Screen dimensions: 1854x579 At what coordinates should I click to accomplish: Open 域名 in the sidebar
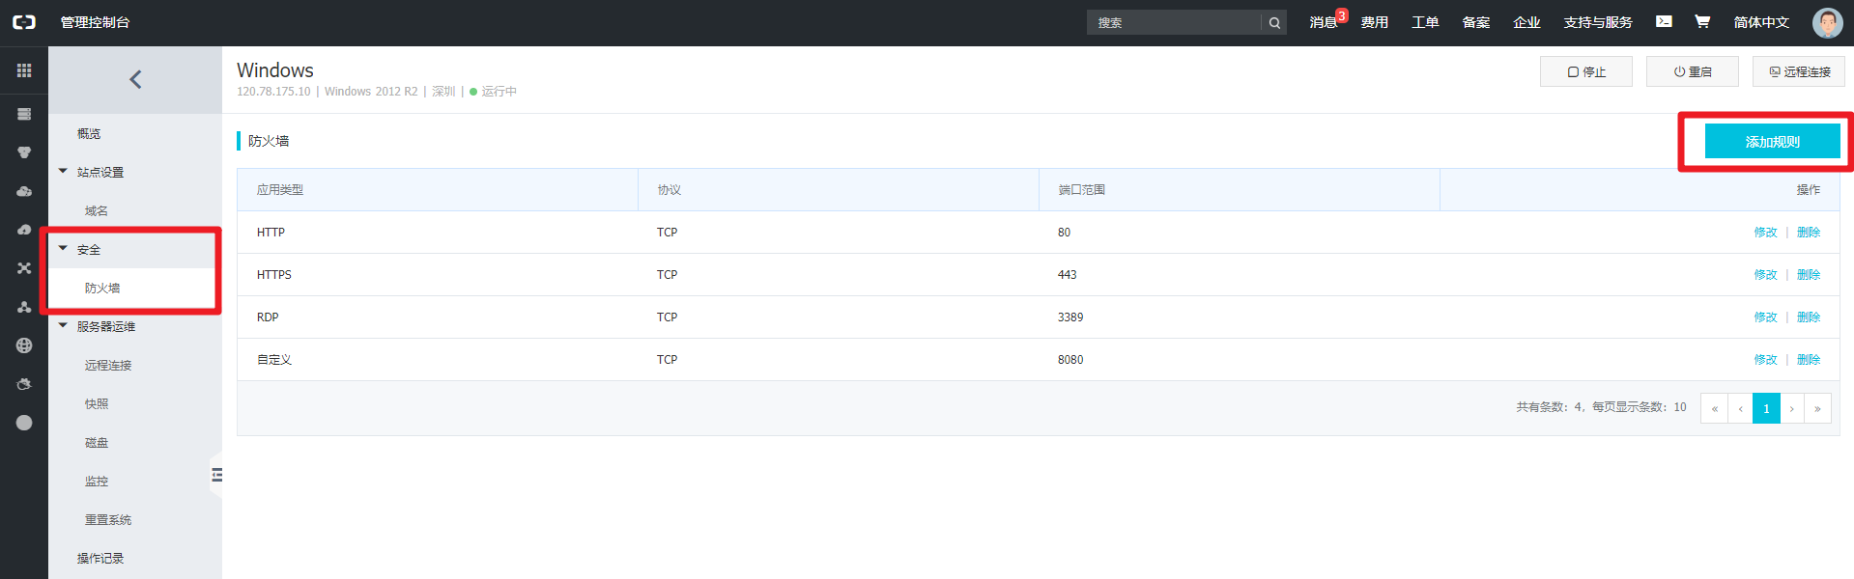coord(97,210)
